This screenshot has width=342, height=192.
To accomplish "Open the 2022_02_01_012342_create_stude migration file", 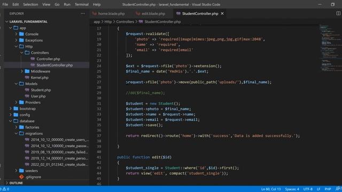I will pos(59,164).
